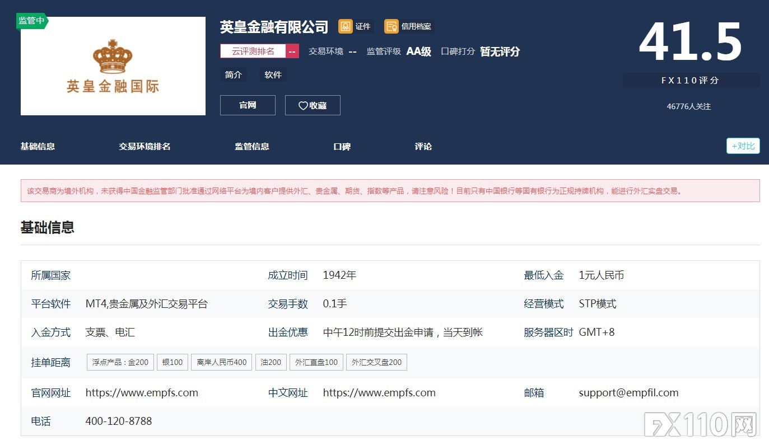Click the 基础信息 section heading
This screenshot has height=445, width=769.
48,227
